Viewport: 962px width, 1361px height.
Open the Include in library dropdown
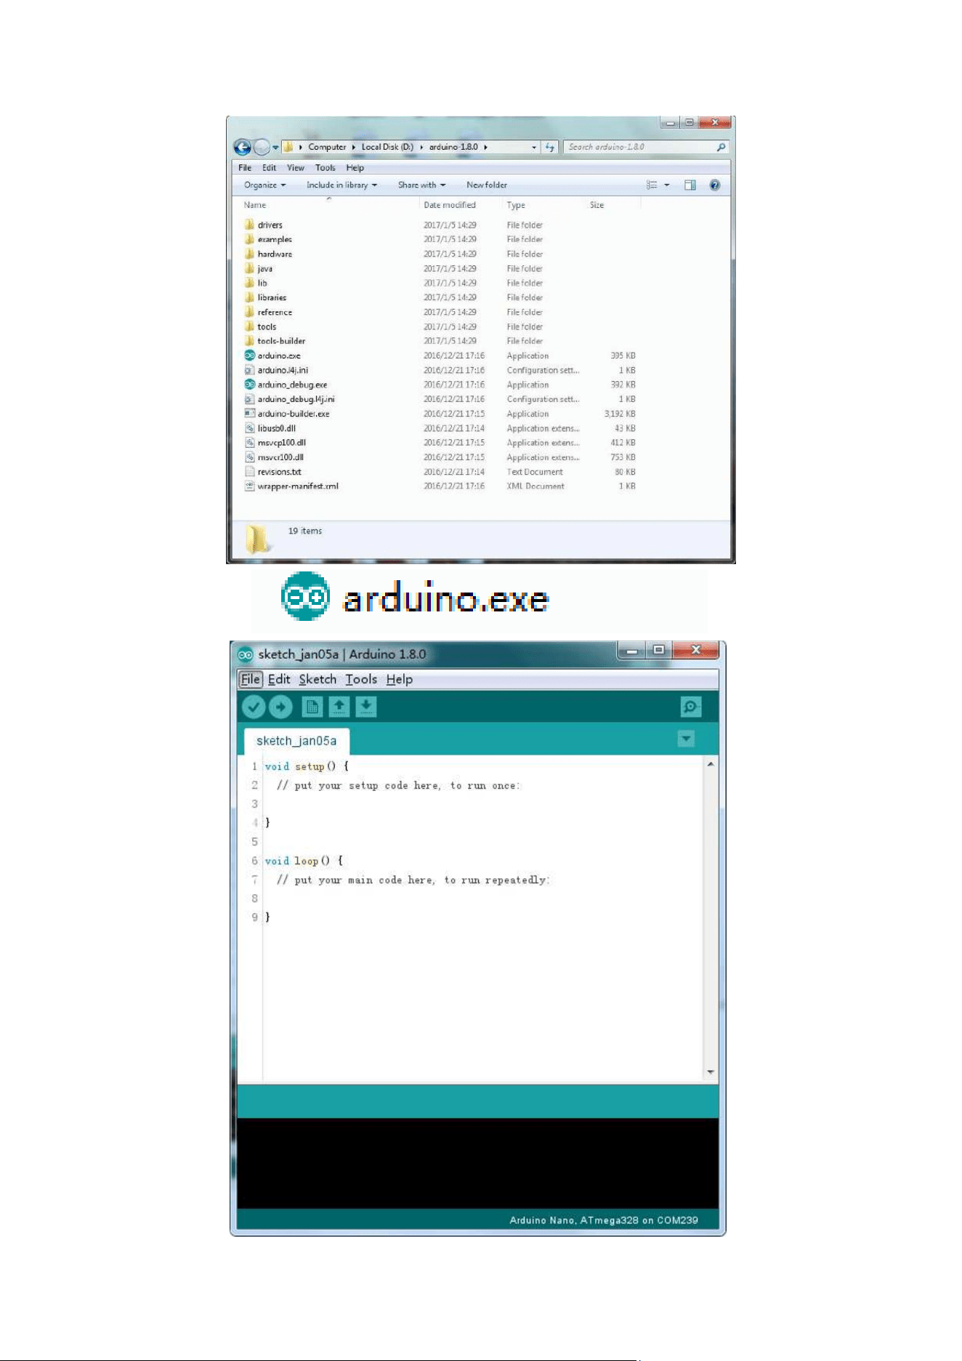tap(341, 185)
